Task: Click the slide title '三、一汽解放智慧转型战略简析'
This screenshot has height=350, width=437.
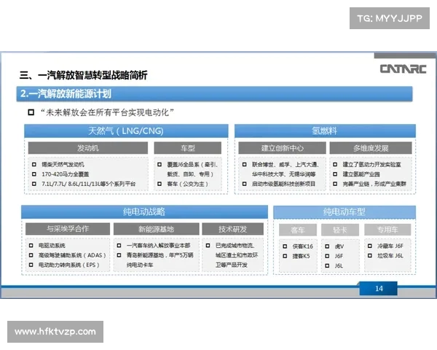Action: tap(83, 75)
